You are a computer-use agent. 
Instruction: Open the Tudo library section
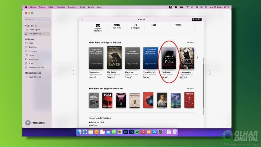[x=31, y=43]
